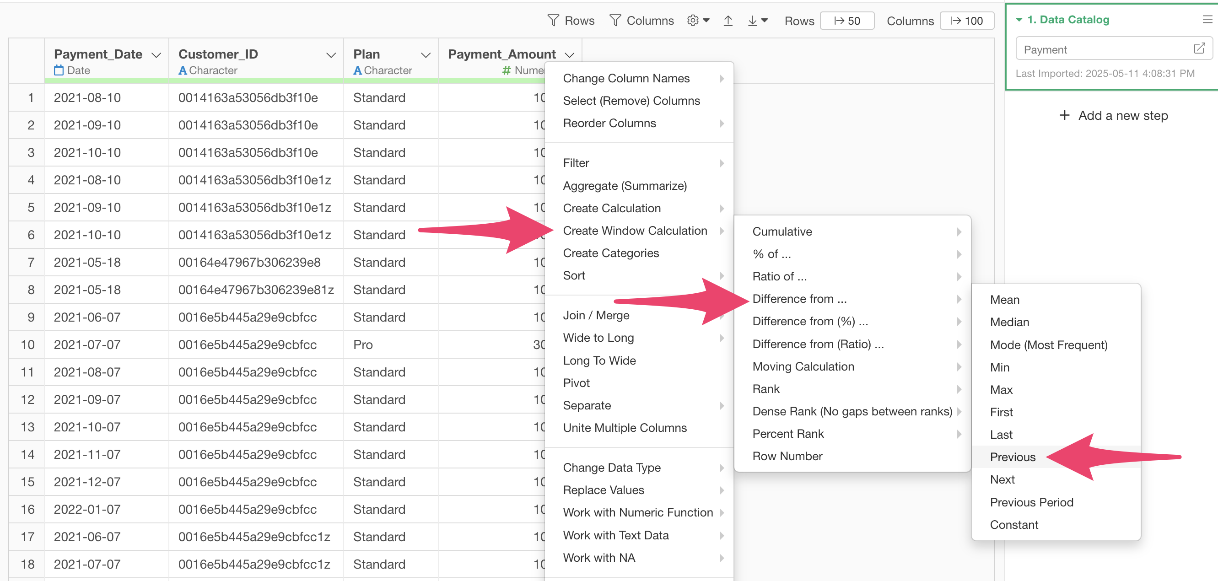1218x581 pixels.
Task: Click the Rows limit 50 button
Action: tap(847, 21)
